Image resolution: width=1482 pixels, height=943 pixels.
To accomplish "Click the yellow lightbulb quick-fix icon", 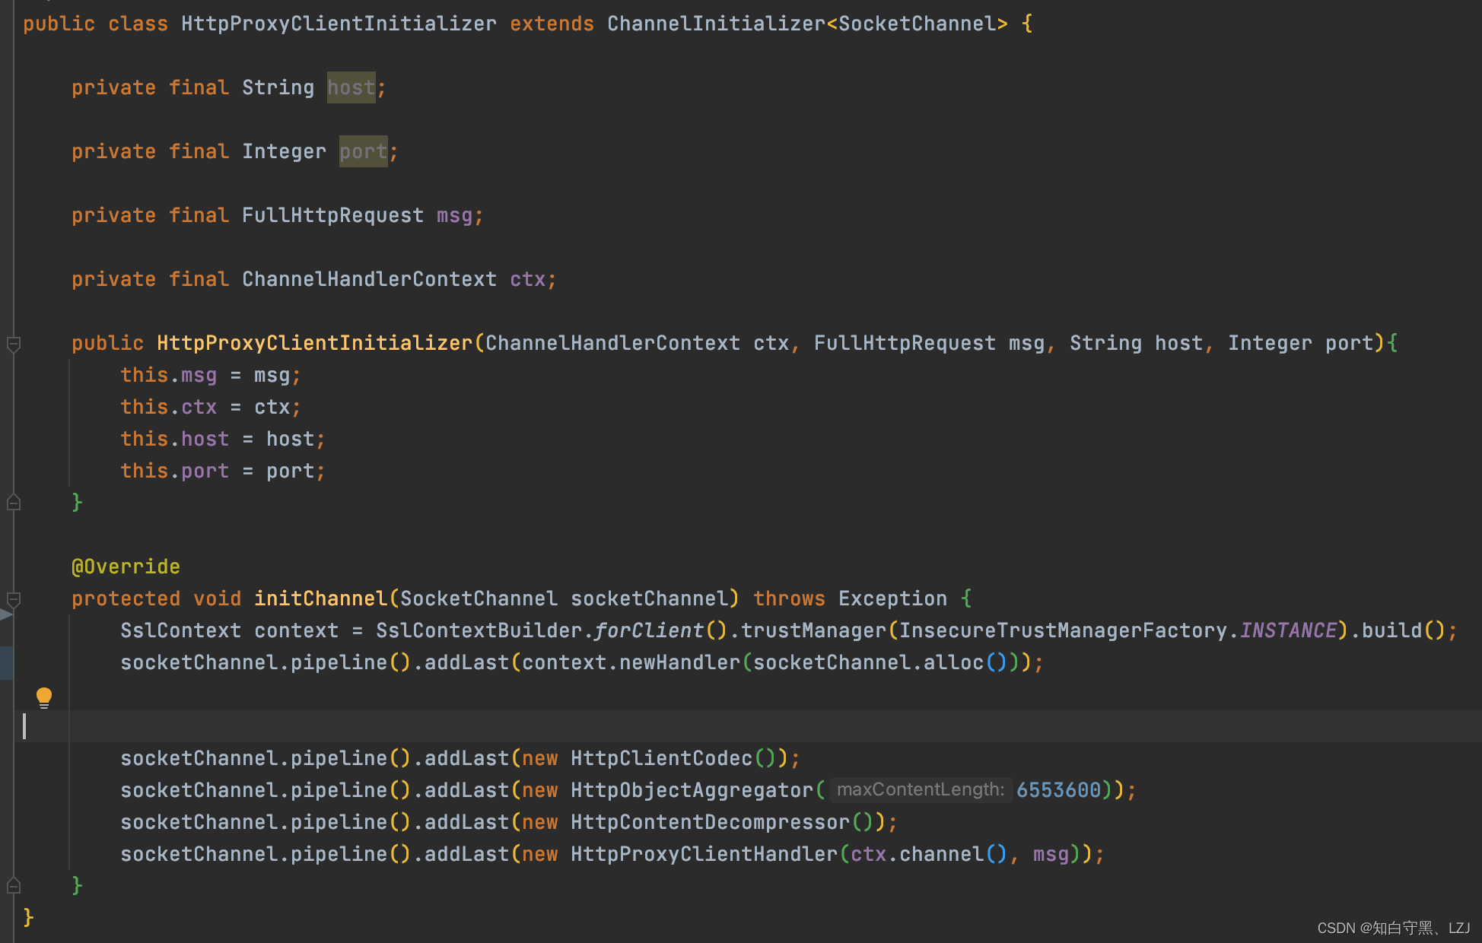I will 44,697.
